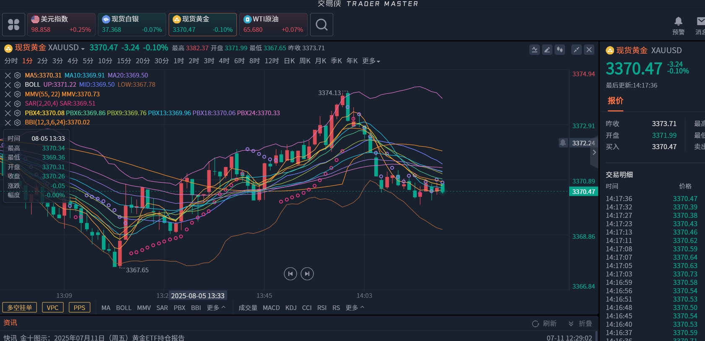
Task: Open news item 金十图示 黄金ETF持仓报告
Action: (94, 338)
